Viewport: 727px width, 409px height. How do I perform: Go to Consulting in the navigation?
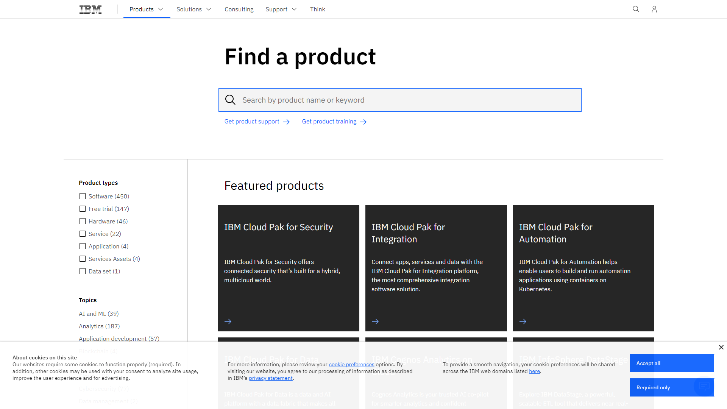239,9
